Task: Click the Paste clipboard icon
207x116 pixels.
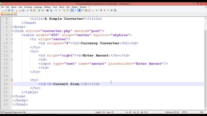Action: pos(35,10)
